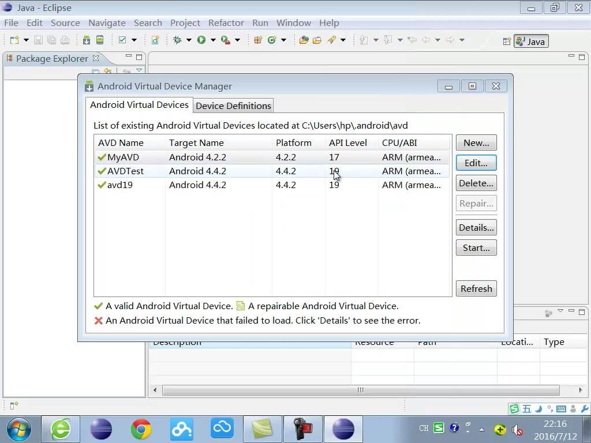The image size is (591, 443).
Task: Click the Open Task folder toolbar icon
Action: tap(317, 40)
